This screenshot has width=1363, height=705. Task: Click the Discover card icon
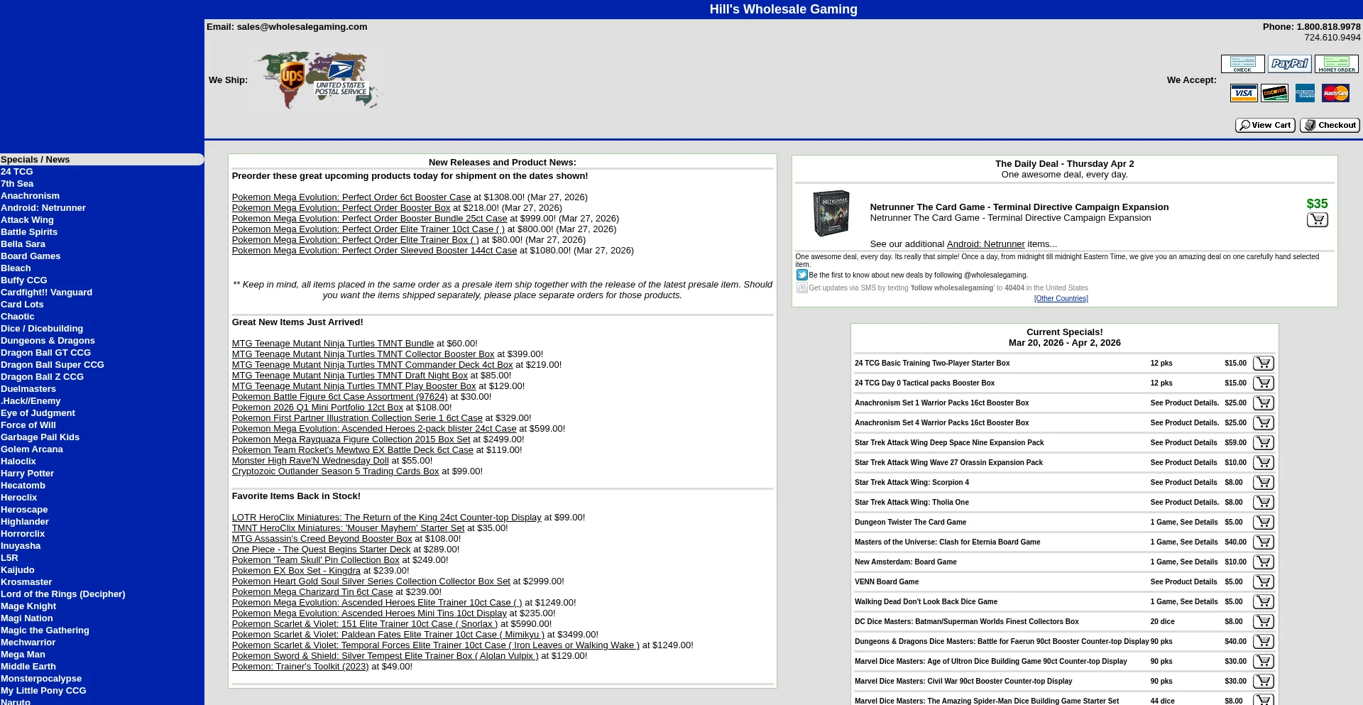tap(1275, 93)
